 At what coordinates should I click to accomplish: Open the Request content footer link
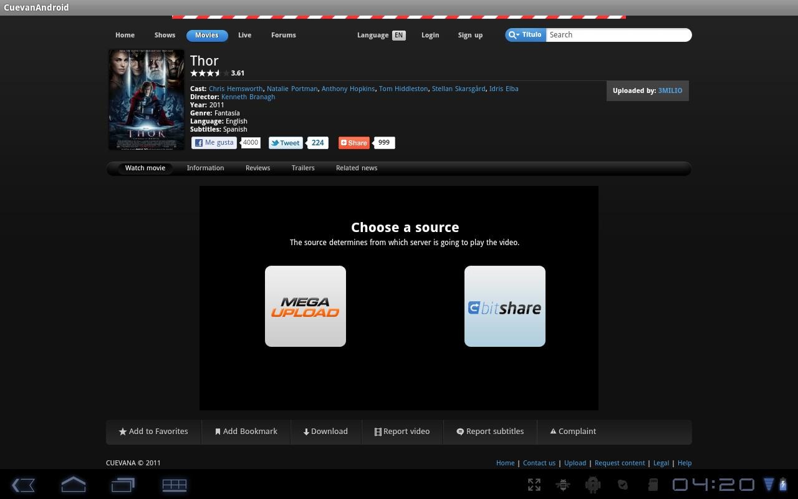click(x=620, y=463)
